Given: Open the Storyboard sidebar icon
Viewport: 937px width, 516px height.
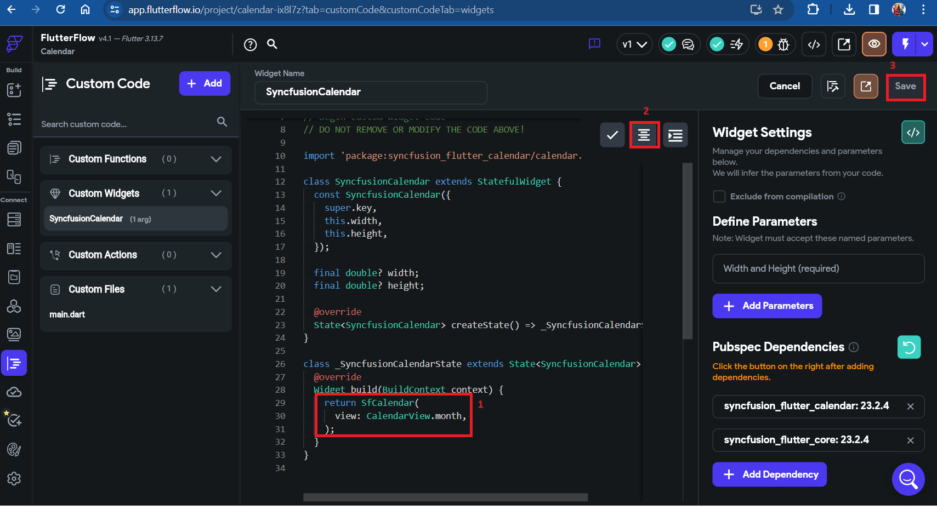Looking at the screenshot, I should tap(14, 177).
